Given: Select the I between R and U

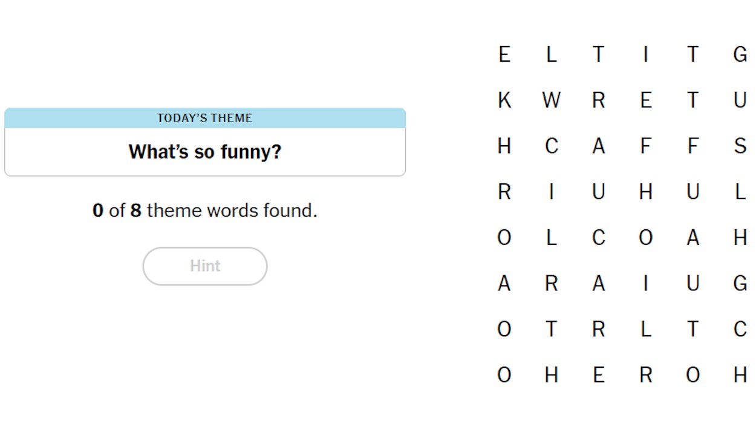Looking at the screenshot, I should click(x=552, y=192).
